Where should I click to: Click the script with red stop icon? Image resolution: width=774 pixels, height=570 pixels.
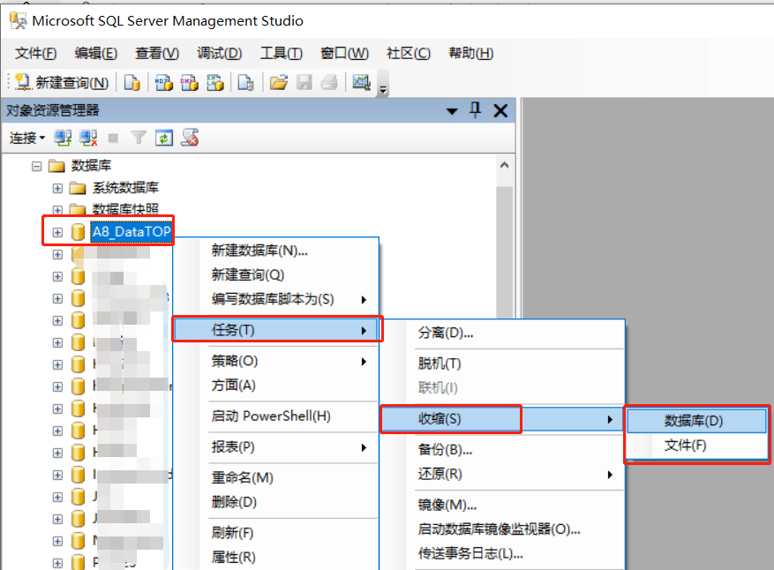[190, 138]
